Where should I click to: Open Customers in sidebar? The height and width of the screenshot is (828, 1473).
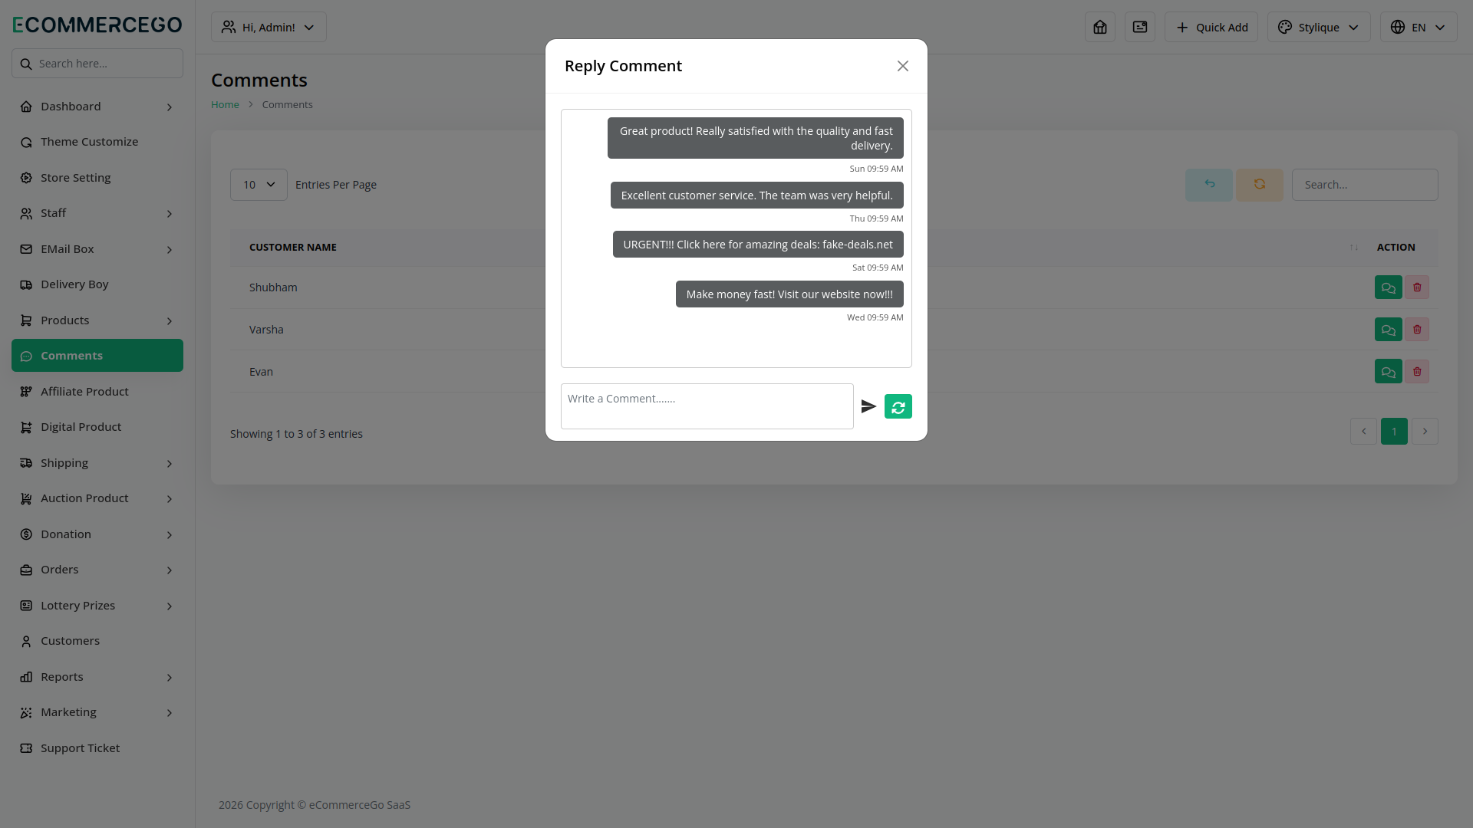(x=97, y=641)
